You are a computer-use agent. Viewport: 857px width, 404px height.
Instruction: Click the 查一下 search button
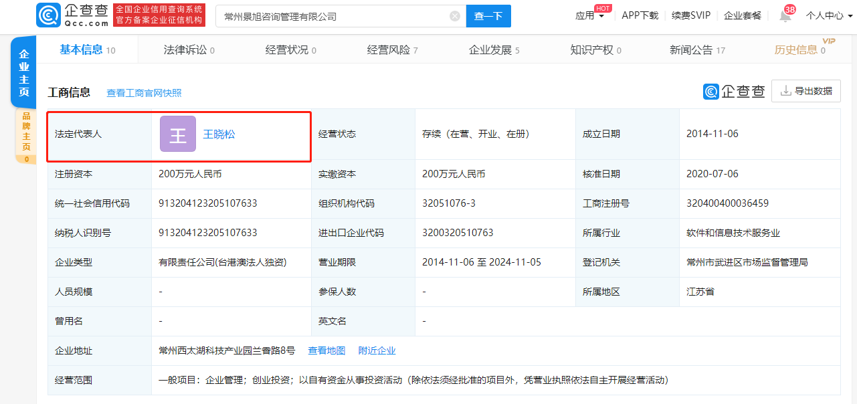(x=488, y=15)
